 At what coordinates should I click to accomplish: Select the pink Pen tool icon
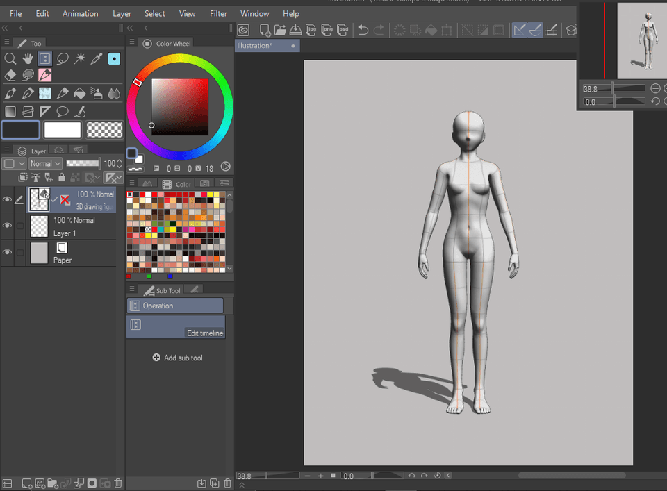tap(44, 75)
